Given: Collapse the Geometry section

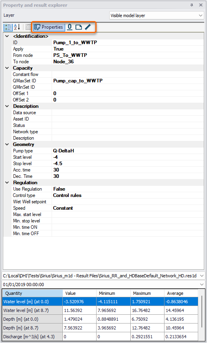Looking at the screenshot, I should tap(7, 144).
